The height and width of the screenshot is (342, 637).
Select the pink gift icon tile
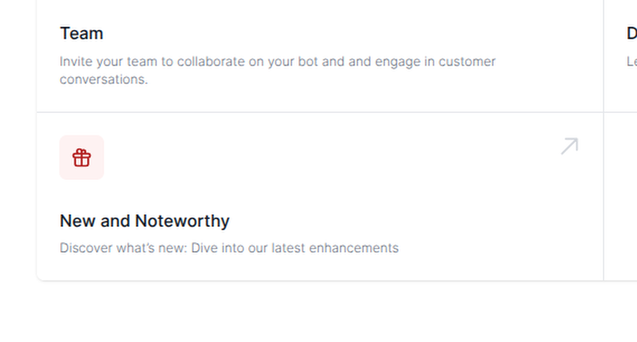(82, 158)
